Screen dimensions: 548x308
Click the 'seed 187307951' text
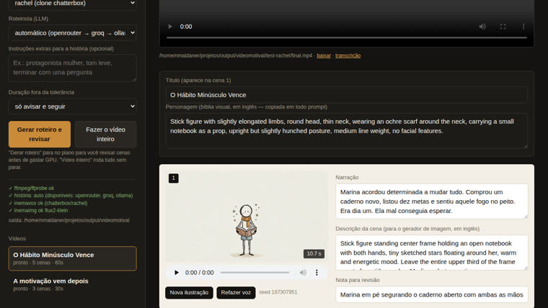(278, 292)
